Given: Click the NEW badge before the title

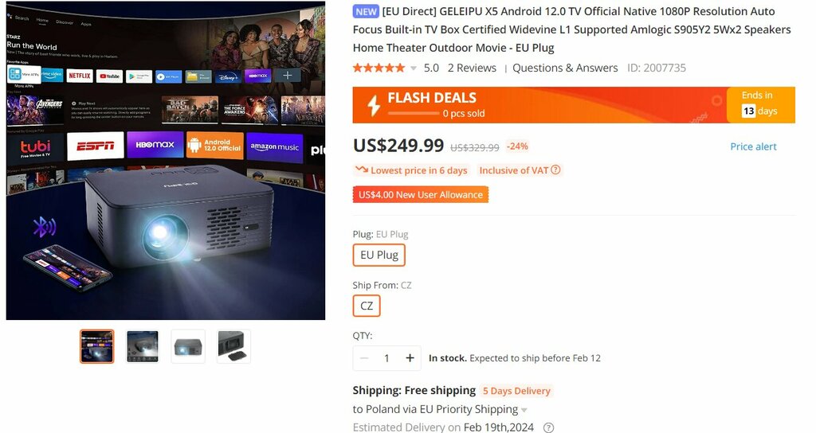Looking at the screenshot, I should 366,11.
